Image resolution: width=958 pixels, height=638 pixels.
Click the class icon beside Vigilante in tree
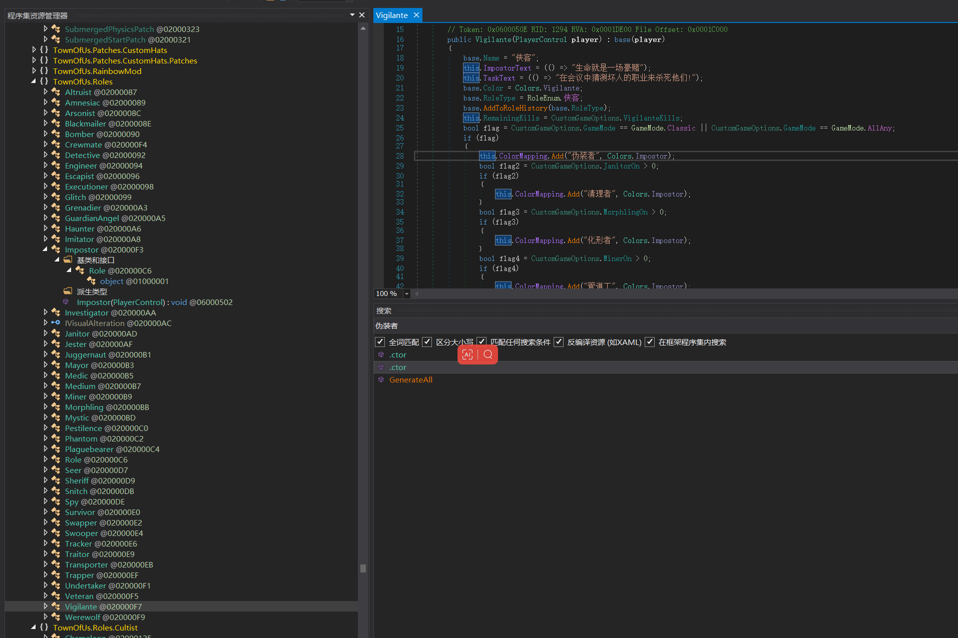(56, 606)
